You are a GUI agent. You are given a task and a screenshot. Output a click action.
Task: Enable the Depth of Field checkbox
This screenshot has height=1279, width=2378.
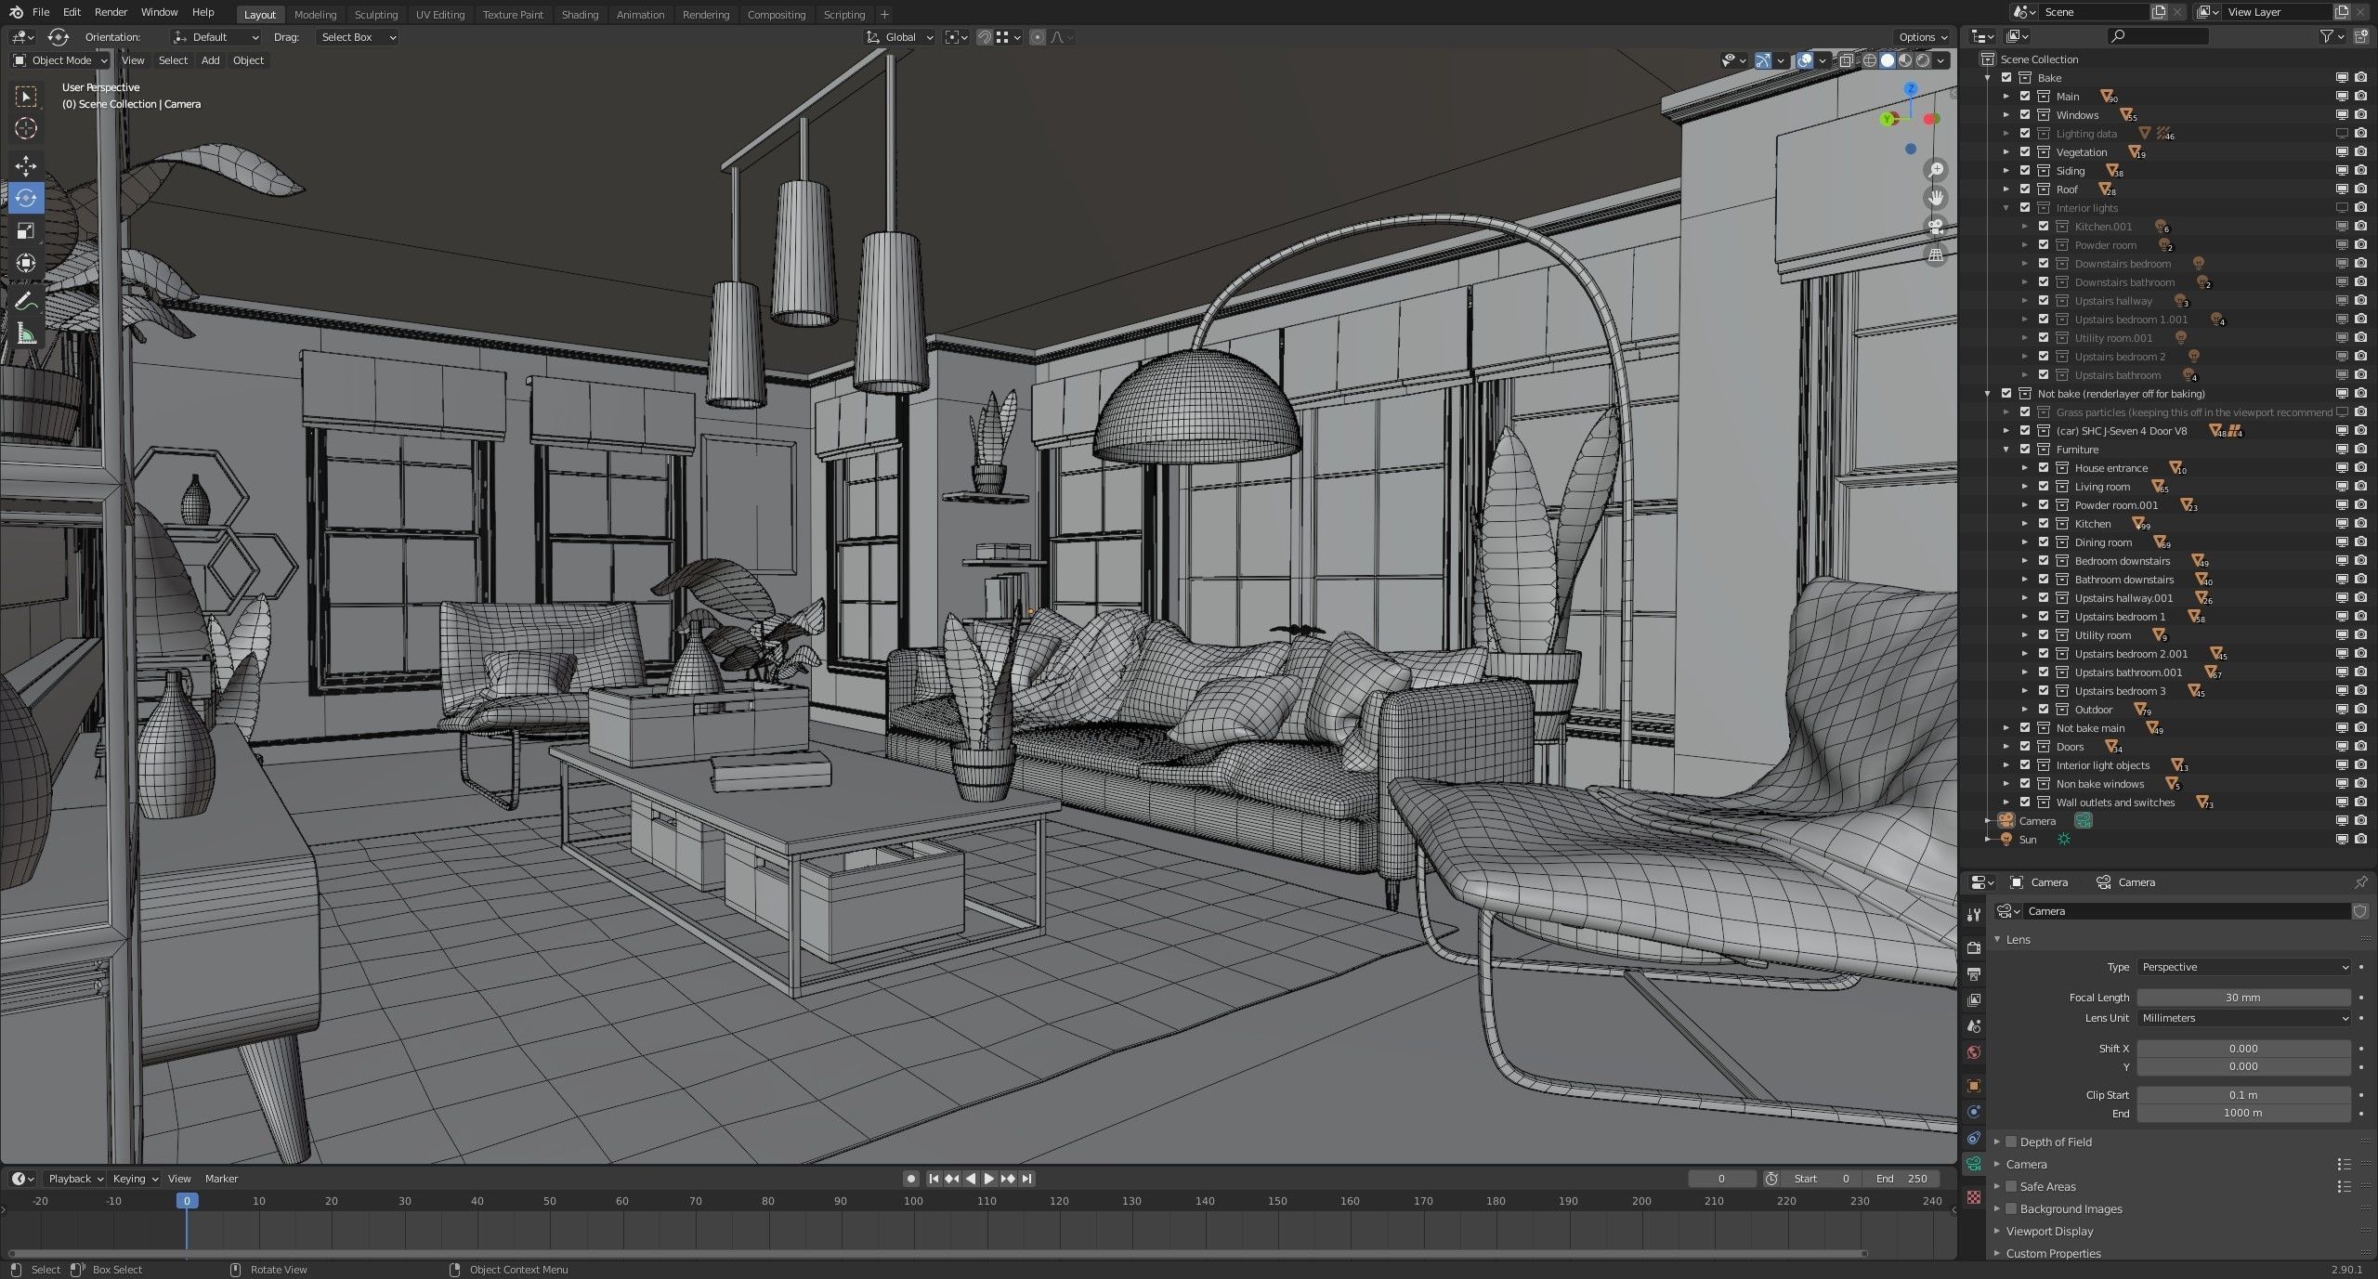(2011, 1142)
